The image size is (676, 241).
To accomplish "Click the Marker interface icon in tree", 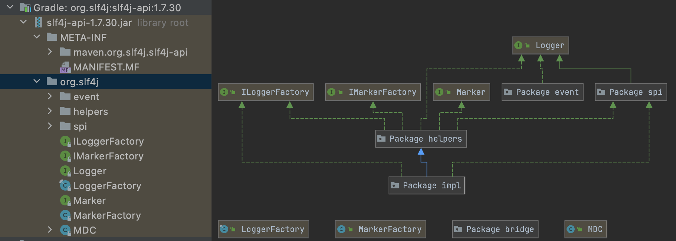I will click(65, 200).
